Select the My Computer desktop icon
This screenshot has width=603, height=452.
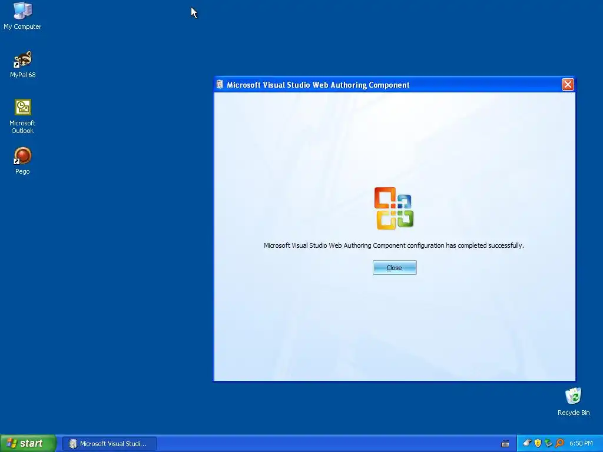pyautogui.click(x=22, y=16)
